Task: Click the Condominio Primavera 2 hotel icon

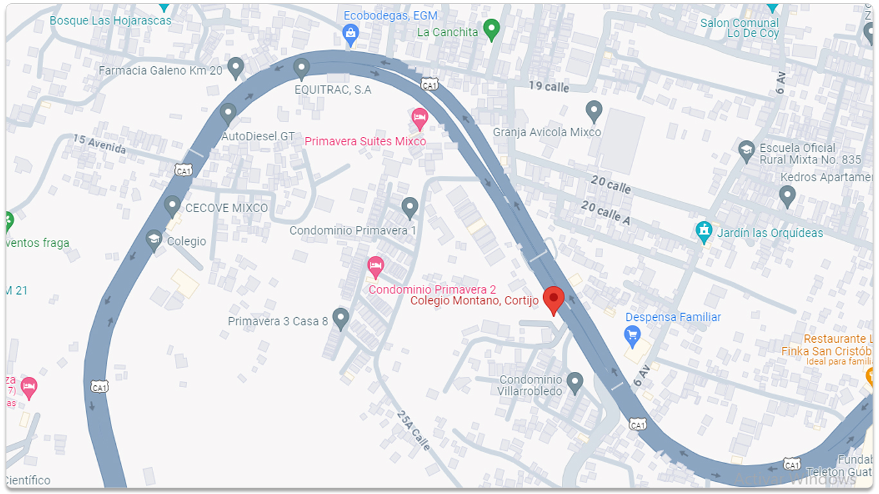Action: click(x=375, y=268)
